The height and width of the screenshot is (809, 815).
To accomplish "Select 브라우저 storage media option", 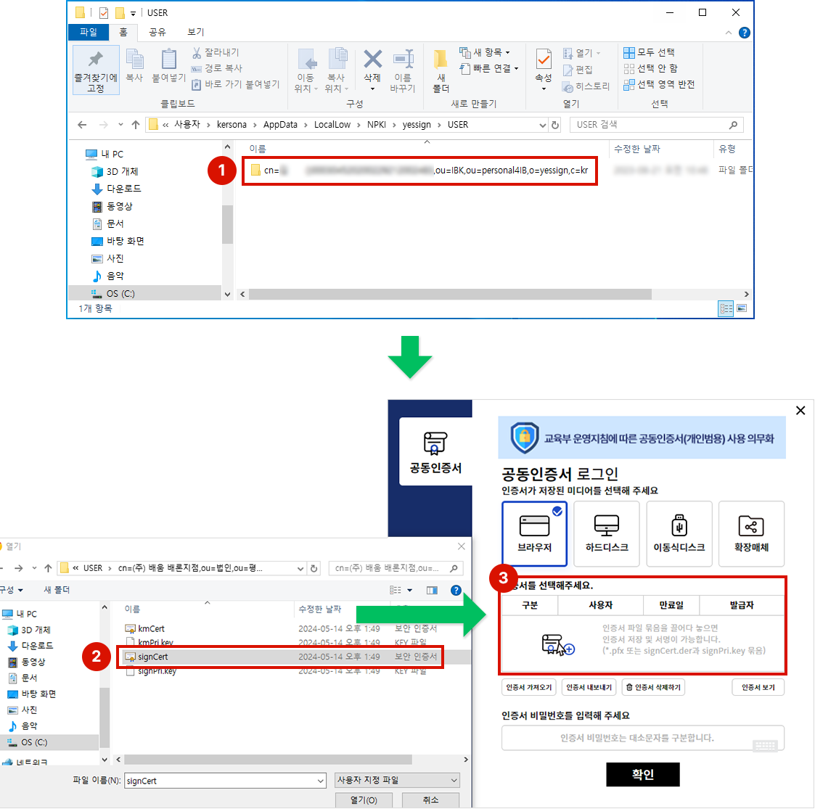I will 534,533.
